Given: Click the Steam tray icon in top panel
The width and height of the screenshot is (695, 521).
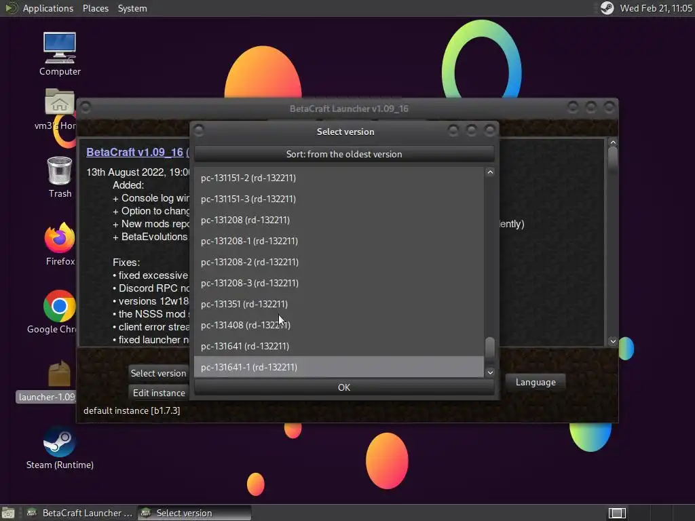Looking at the screenshot, I should point(607,8).
